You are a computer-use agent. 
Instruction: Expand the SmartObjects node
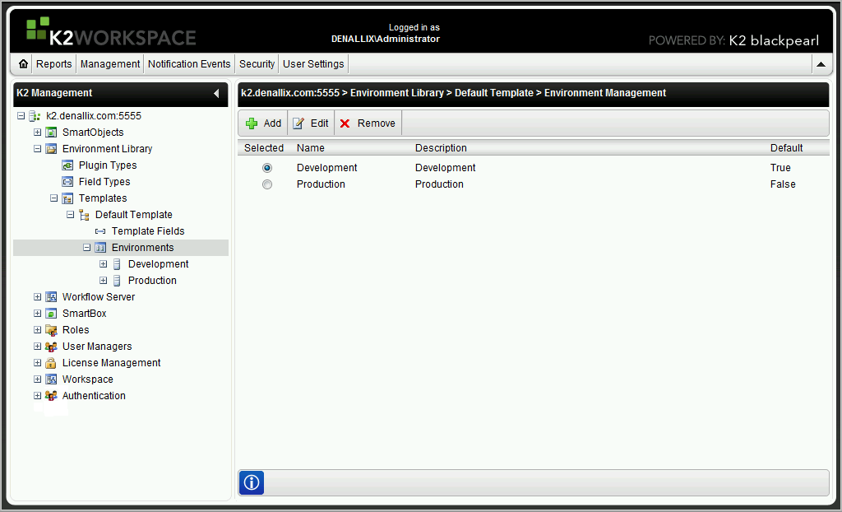(x=37, y=133)
